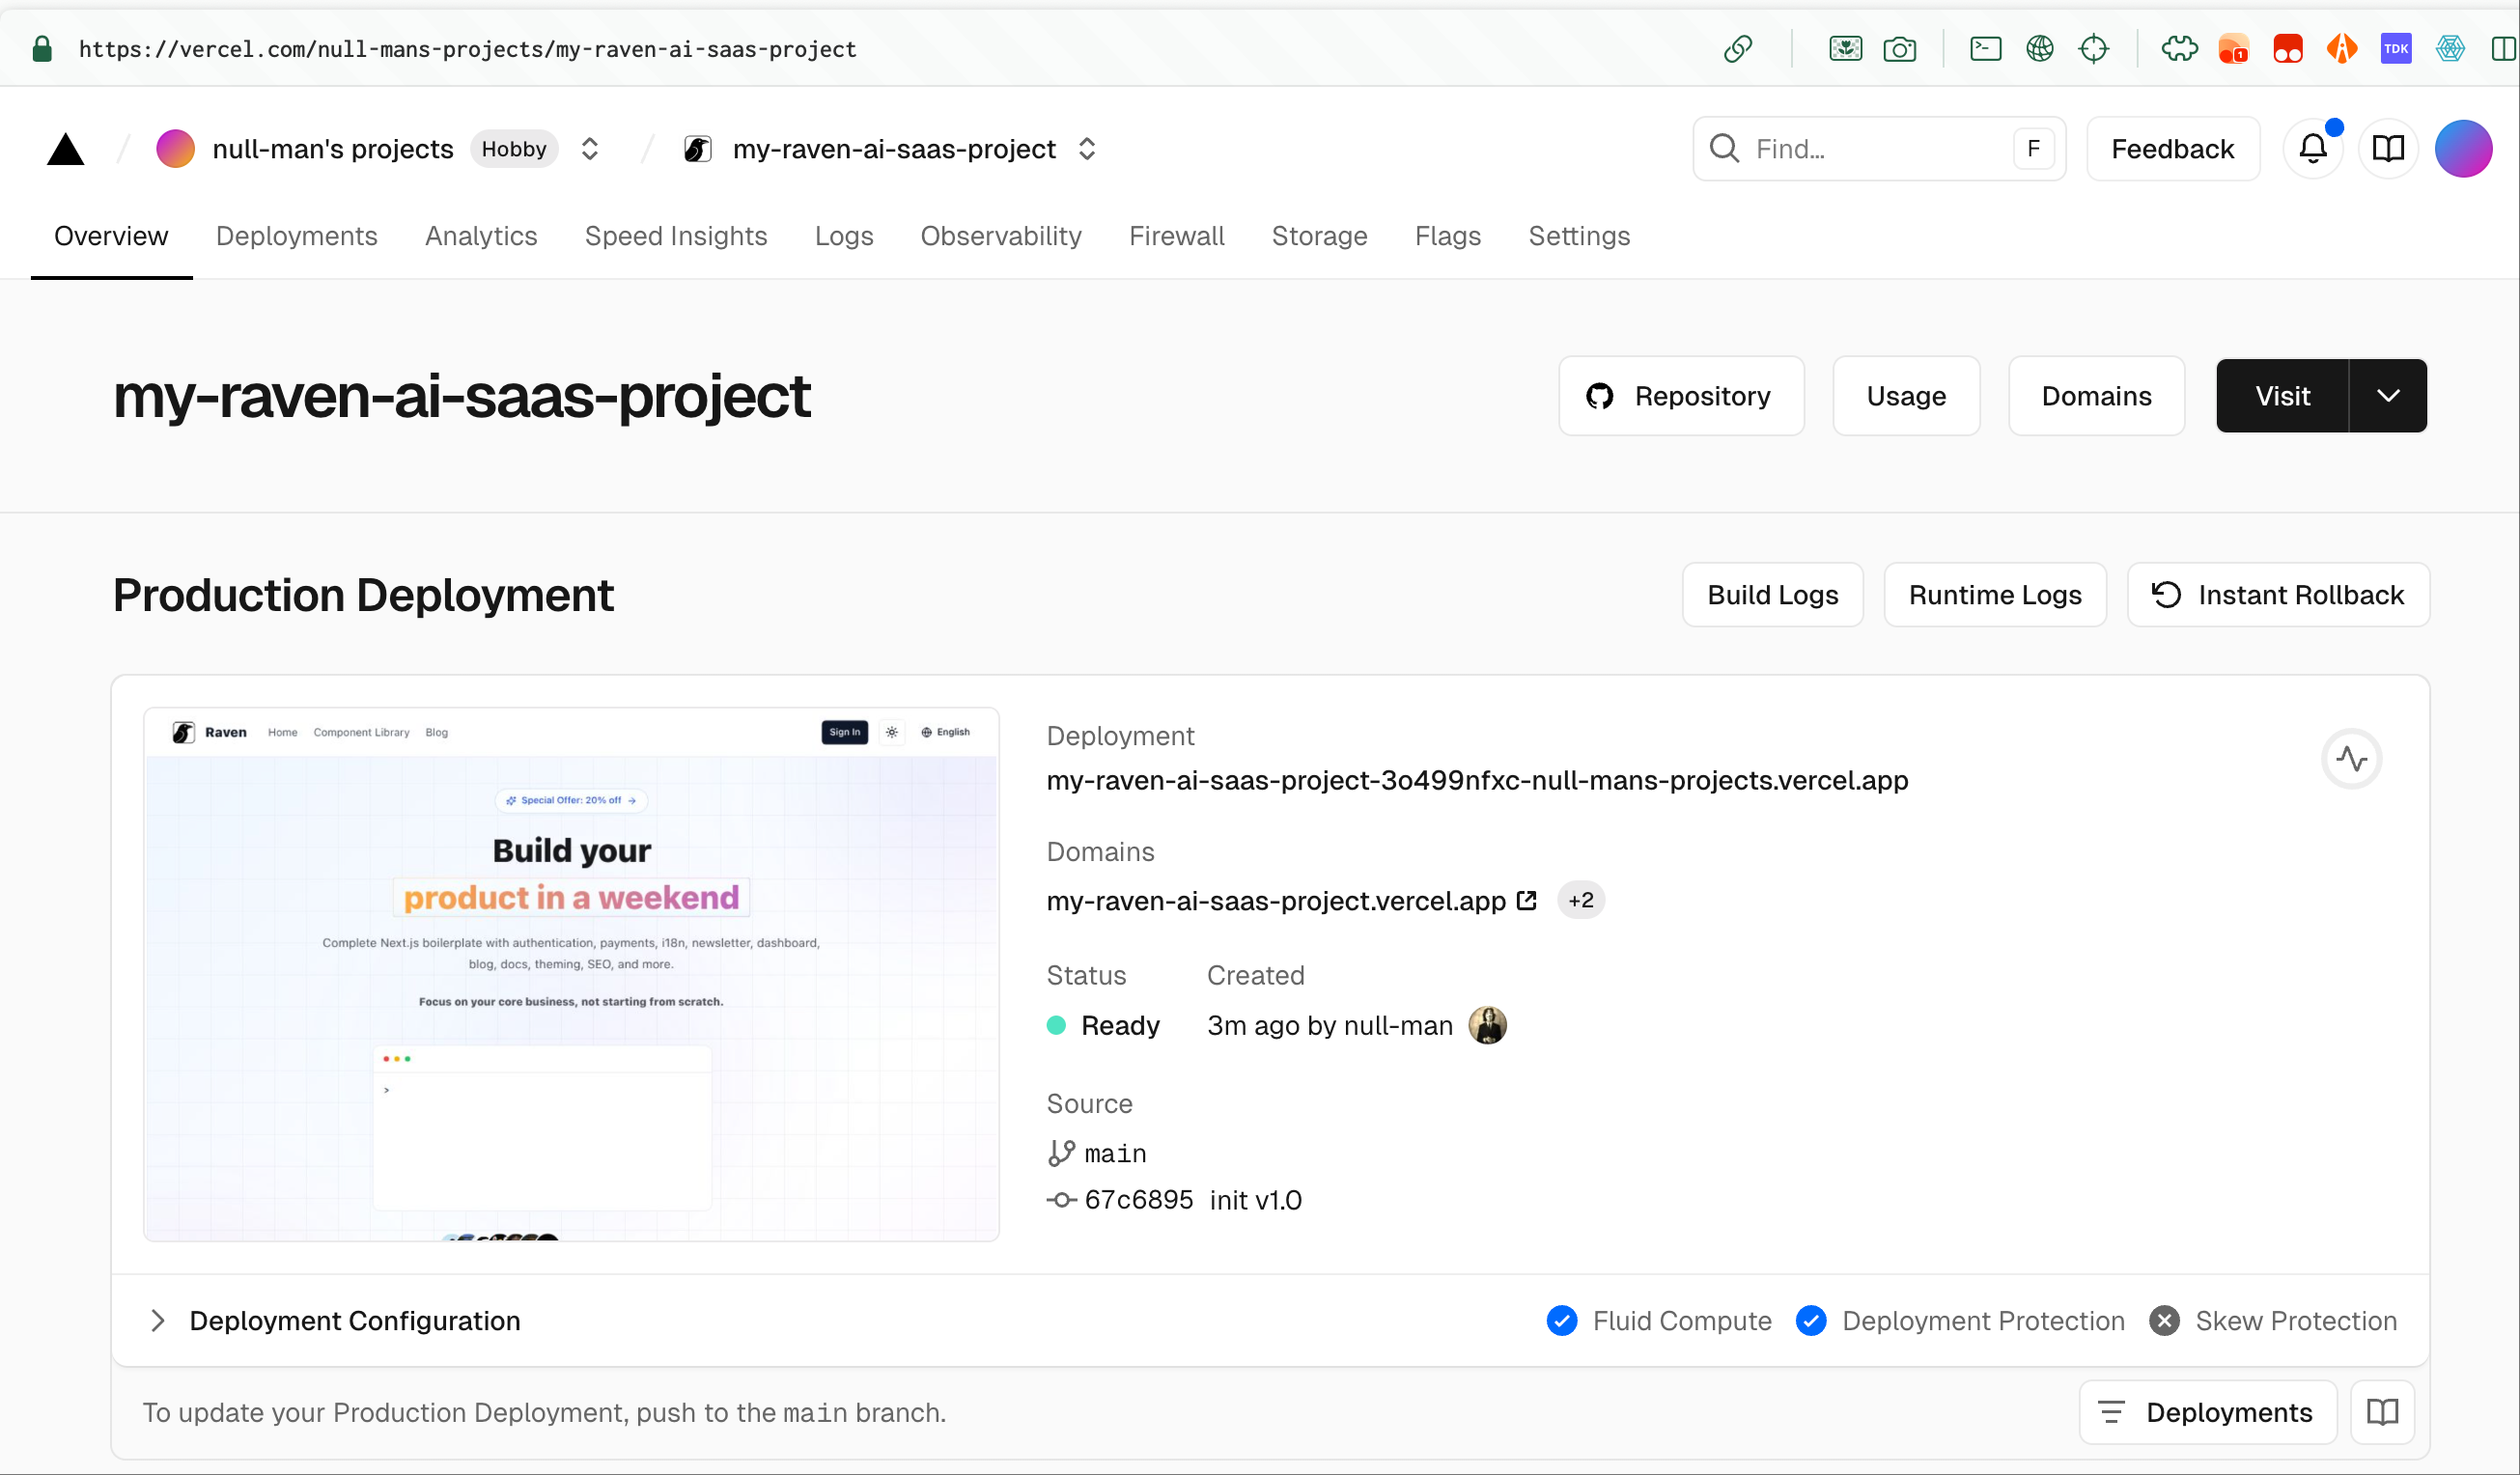Open the Analytics tab

(481, 236)
